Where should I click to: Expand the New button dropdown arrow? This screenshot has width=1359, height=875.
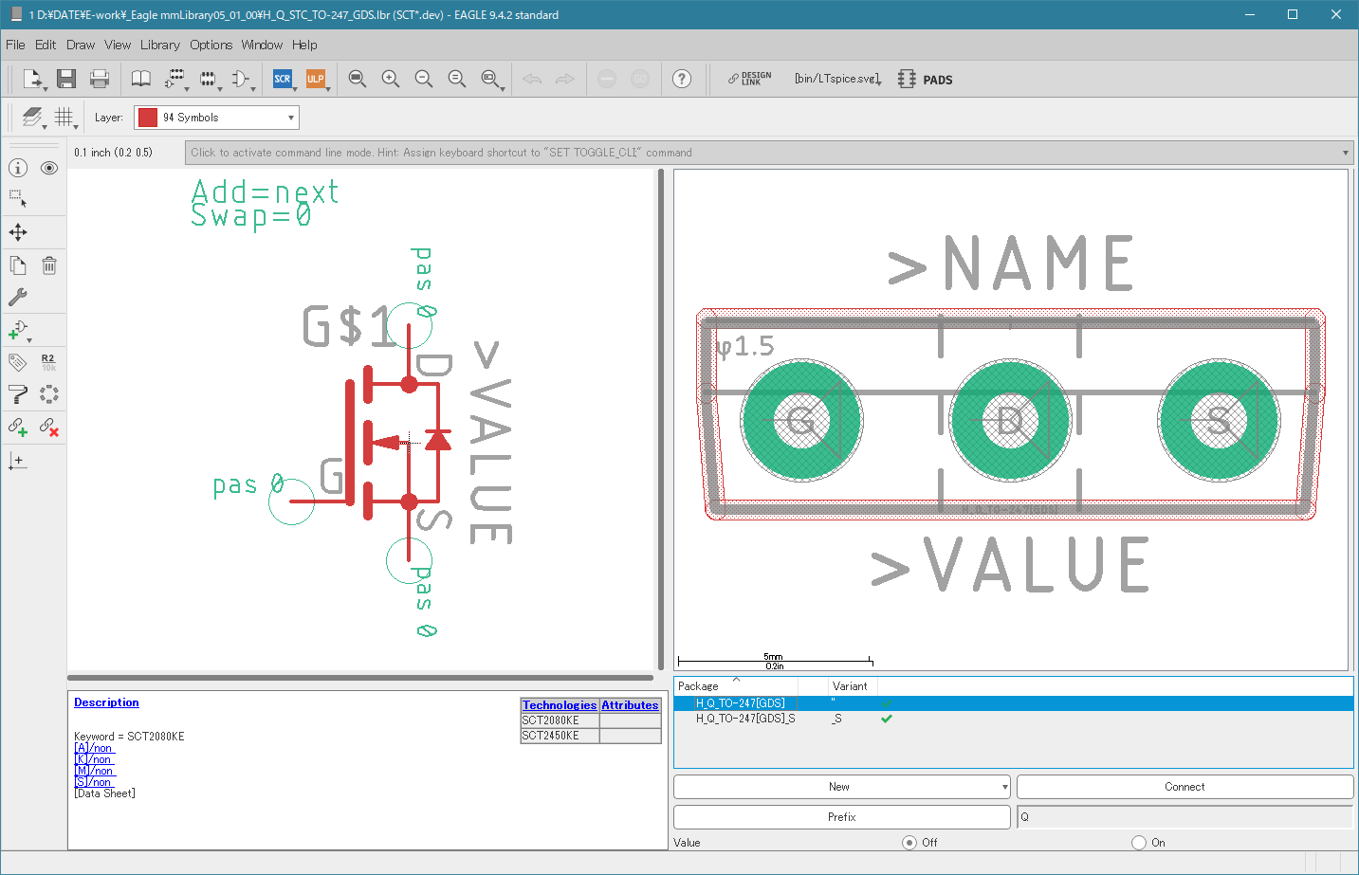[x=1004, y=787]
